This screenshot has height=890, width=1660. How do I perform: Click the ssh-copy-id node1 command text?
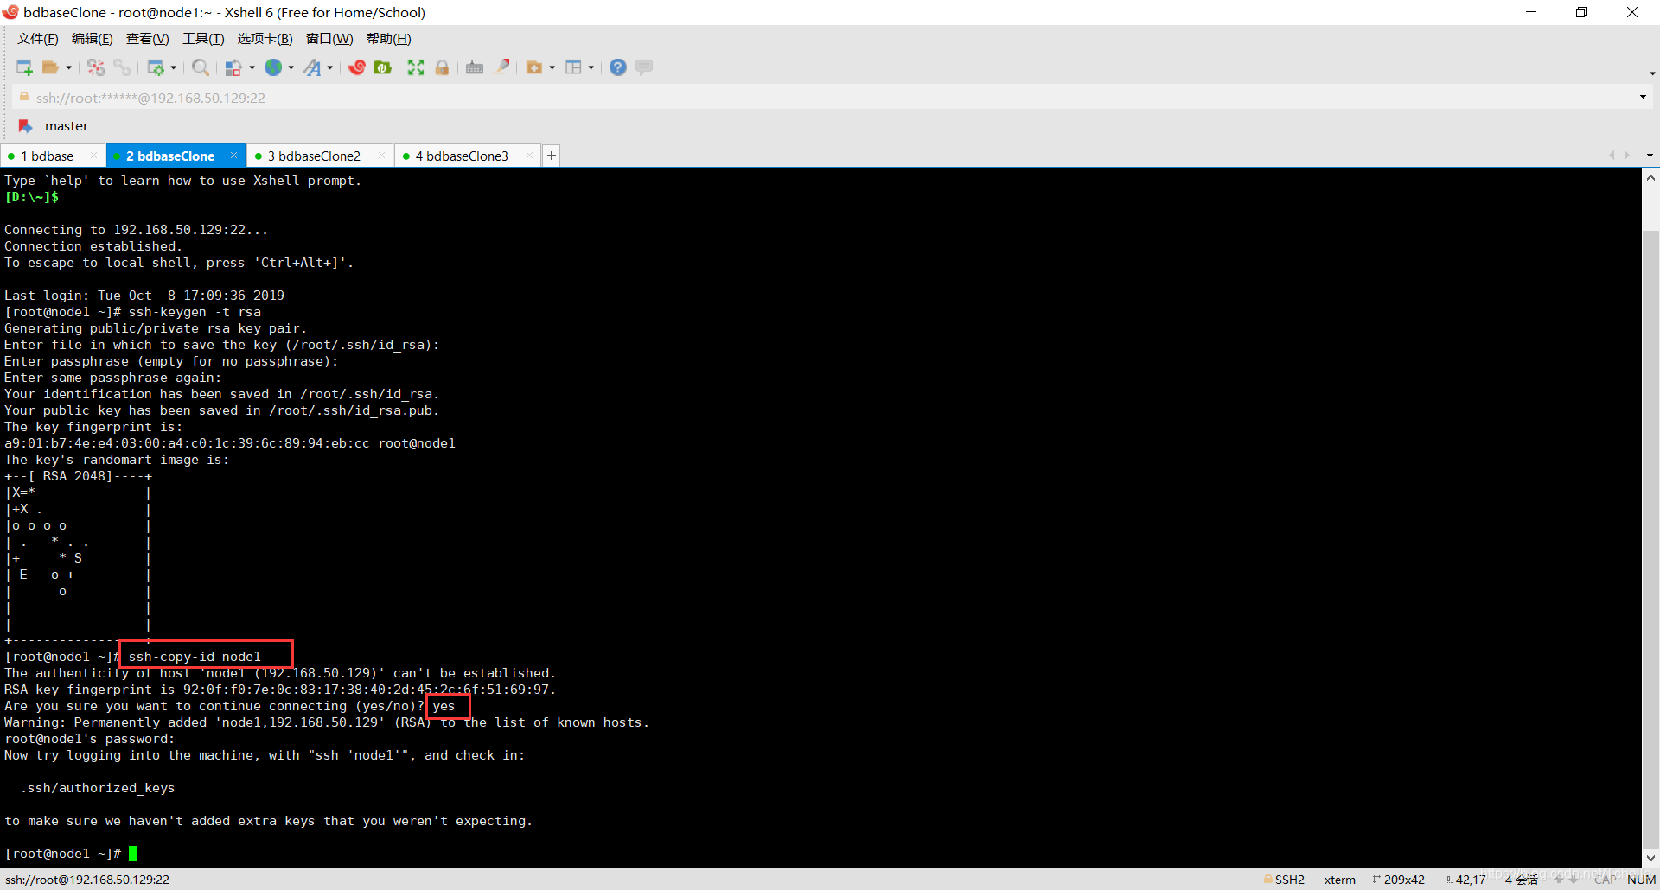(x=195, y=657)
